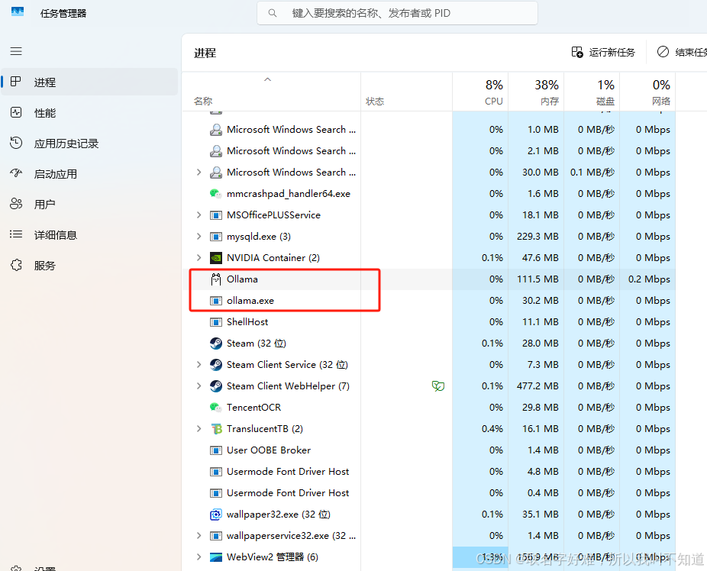Click the ollama.exe process icon
707x571 pixels.
coord(216,301)
